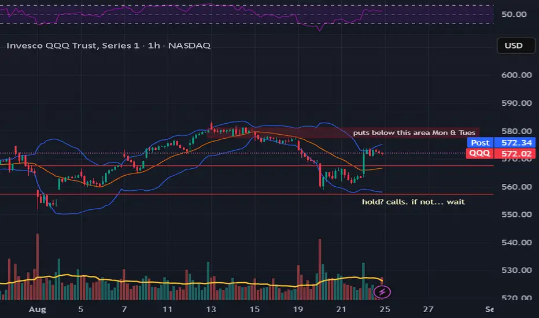539x318 pixels.
Task: Click the 15 date label on time axis
Action: pos(254,309)
